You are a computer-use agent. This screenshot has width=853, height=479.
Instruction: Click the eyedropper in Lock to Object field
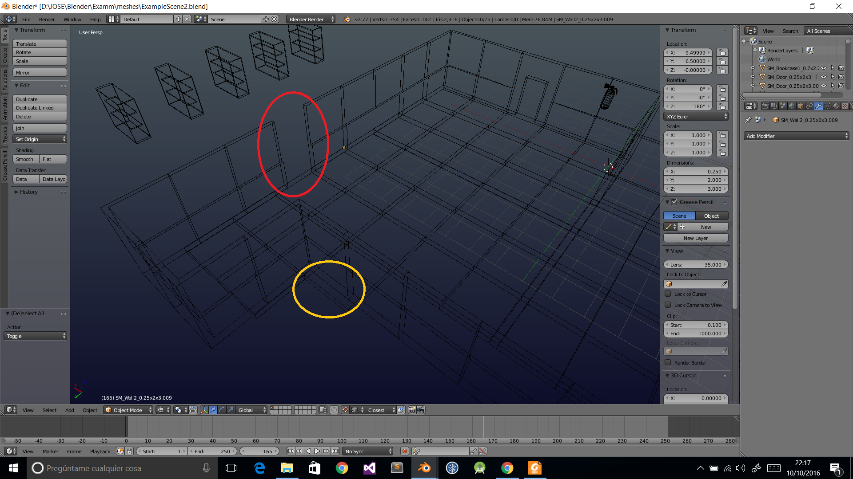[x=724, y=284]
